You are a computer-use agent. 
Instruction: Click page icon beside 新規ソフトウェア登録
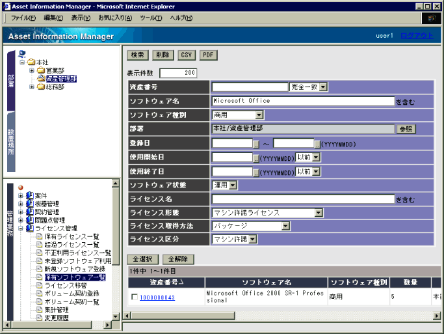40,269
